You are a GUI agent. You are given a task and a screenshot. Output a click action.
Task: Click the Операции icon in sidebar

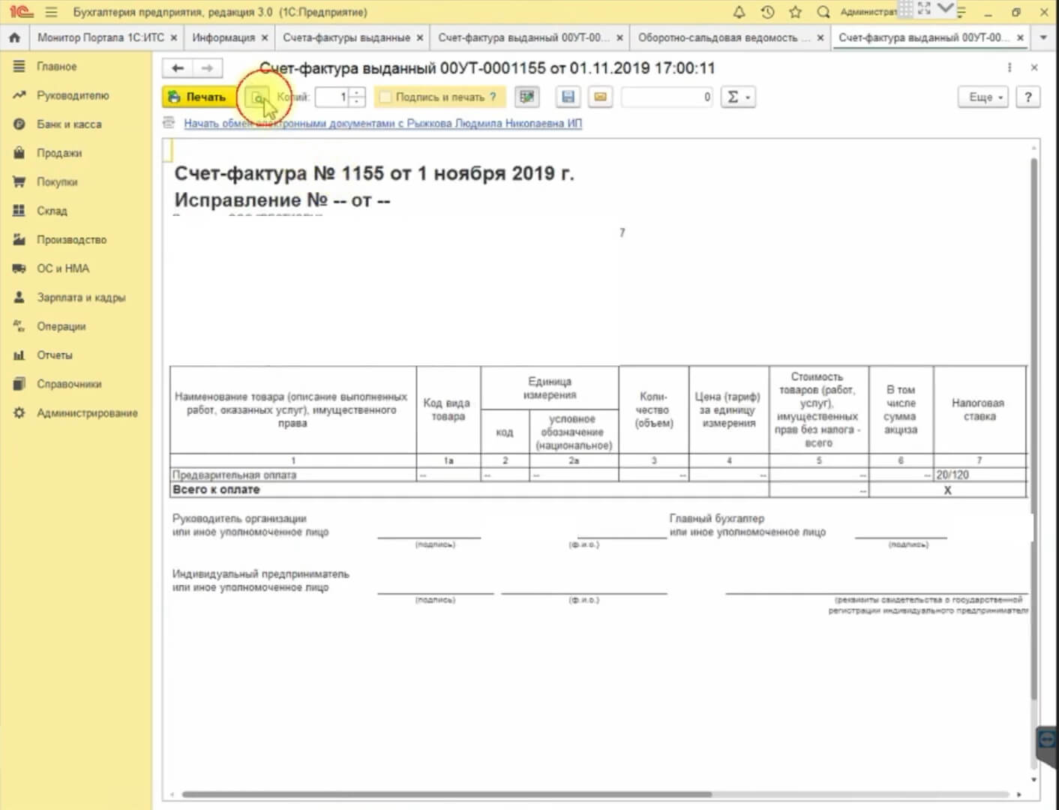(19, 326)
